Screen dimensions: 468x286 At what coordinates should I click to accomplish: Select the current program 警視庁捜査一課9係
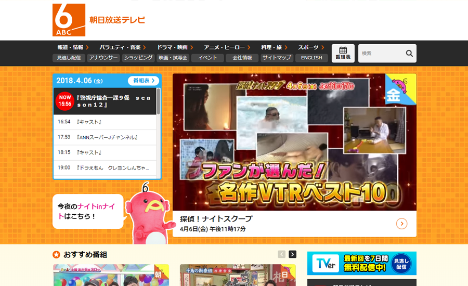click(105, 101)
